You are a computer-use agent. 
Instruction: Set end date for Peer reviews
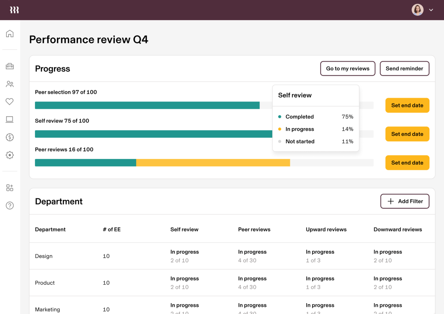point(407,163)
